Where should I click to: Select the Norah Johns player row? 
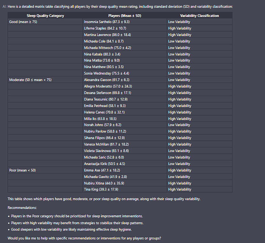click(102, 125)
